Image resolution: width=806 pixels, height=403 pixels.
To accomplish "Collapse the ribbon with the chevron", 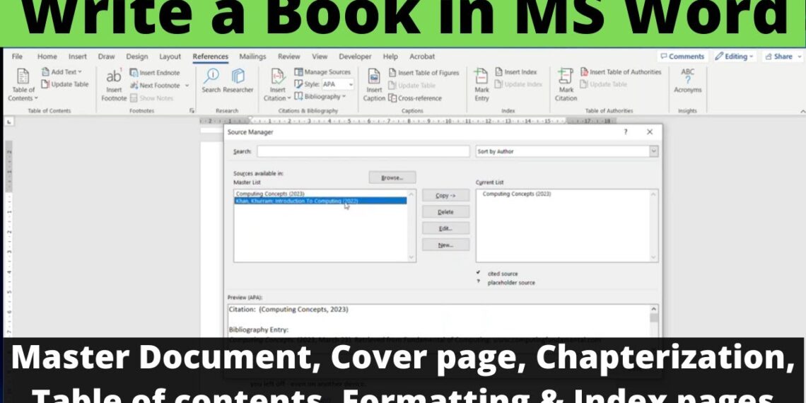I will [x=802, y=111].
